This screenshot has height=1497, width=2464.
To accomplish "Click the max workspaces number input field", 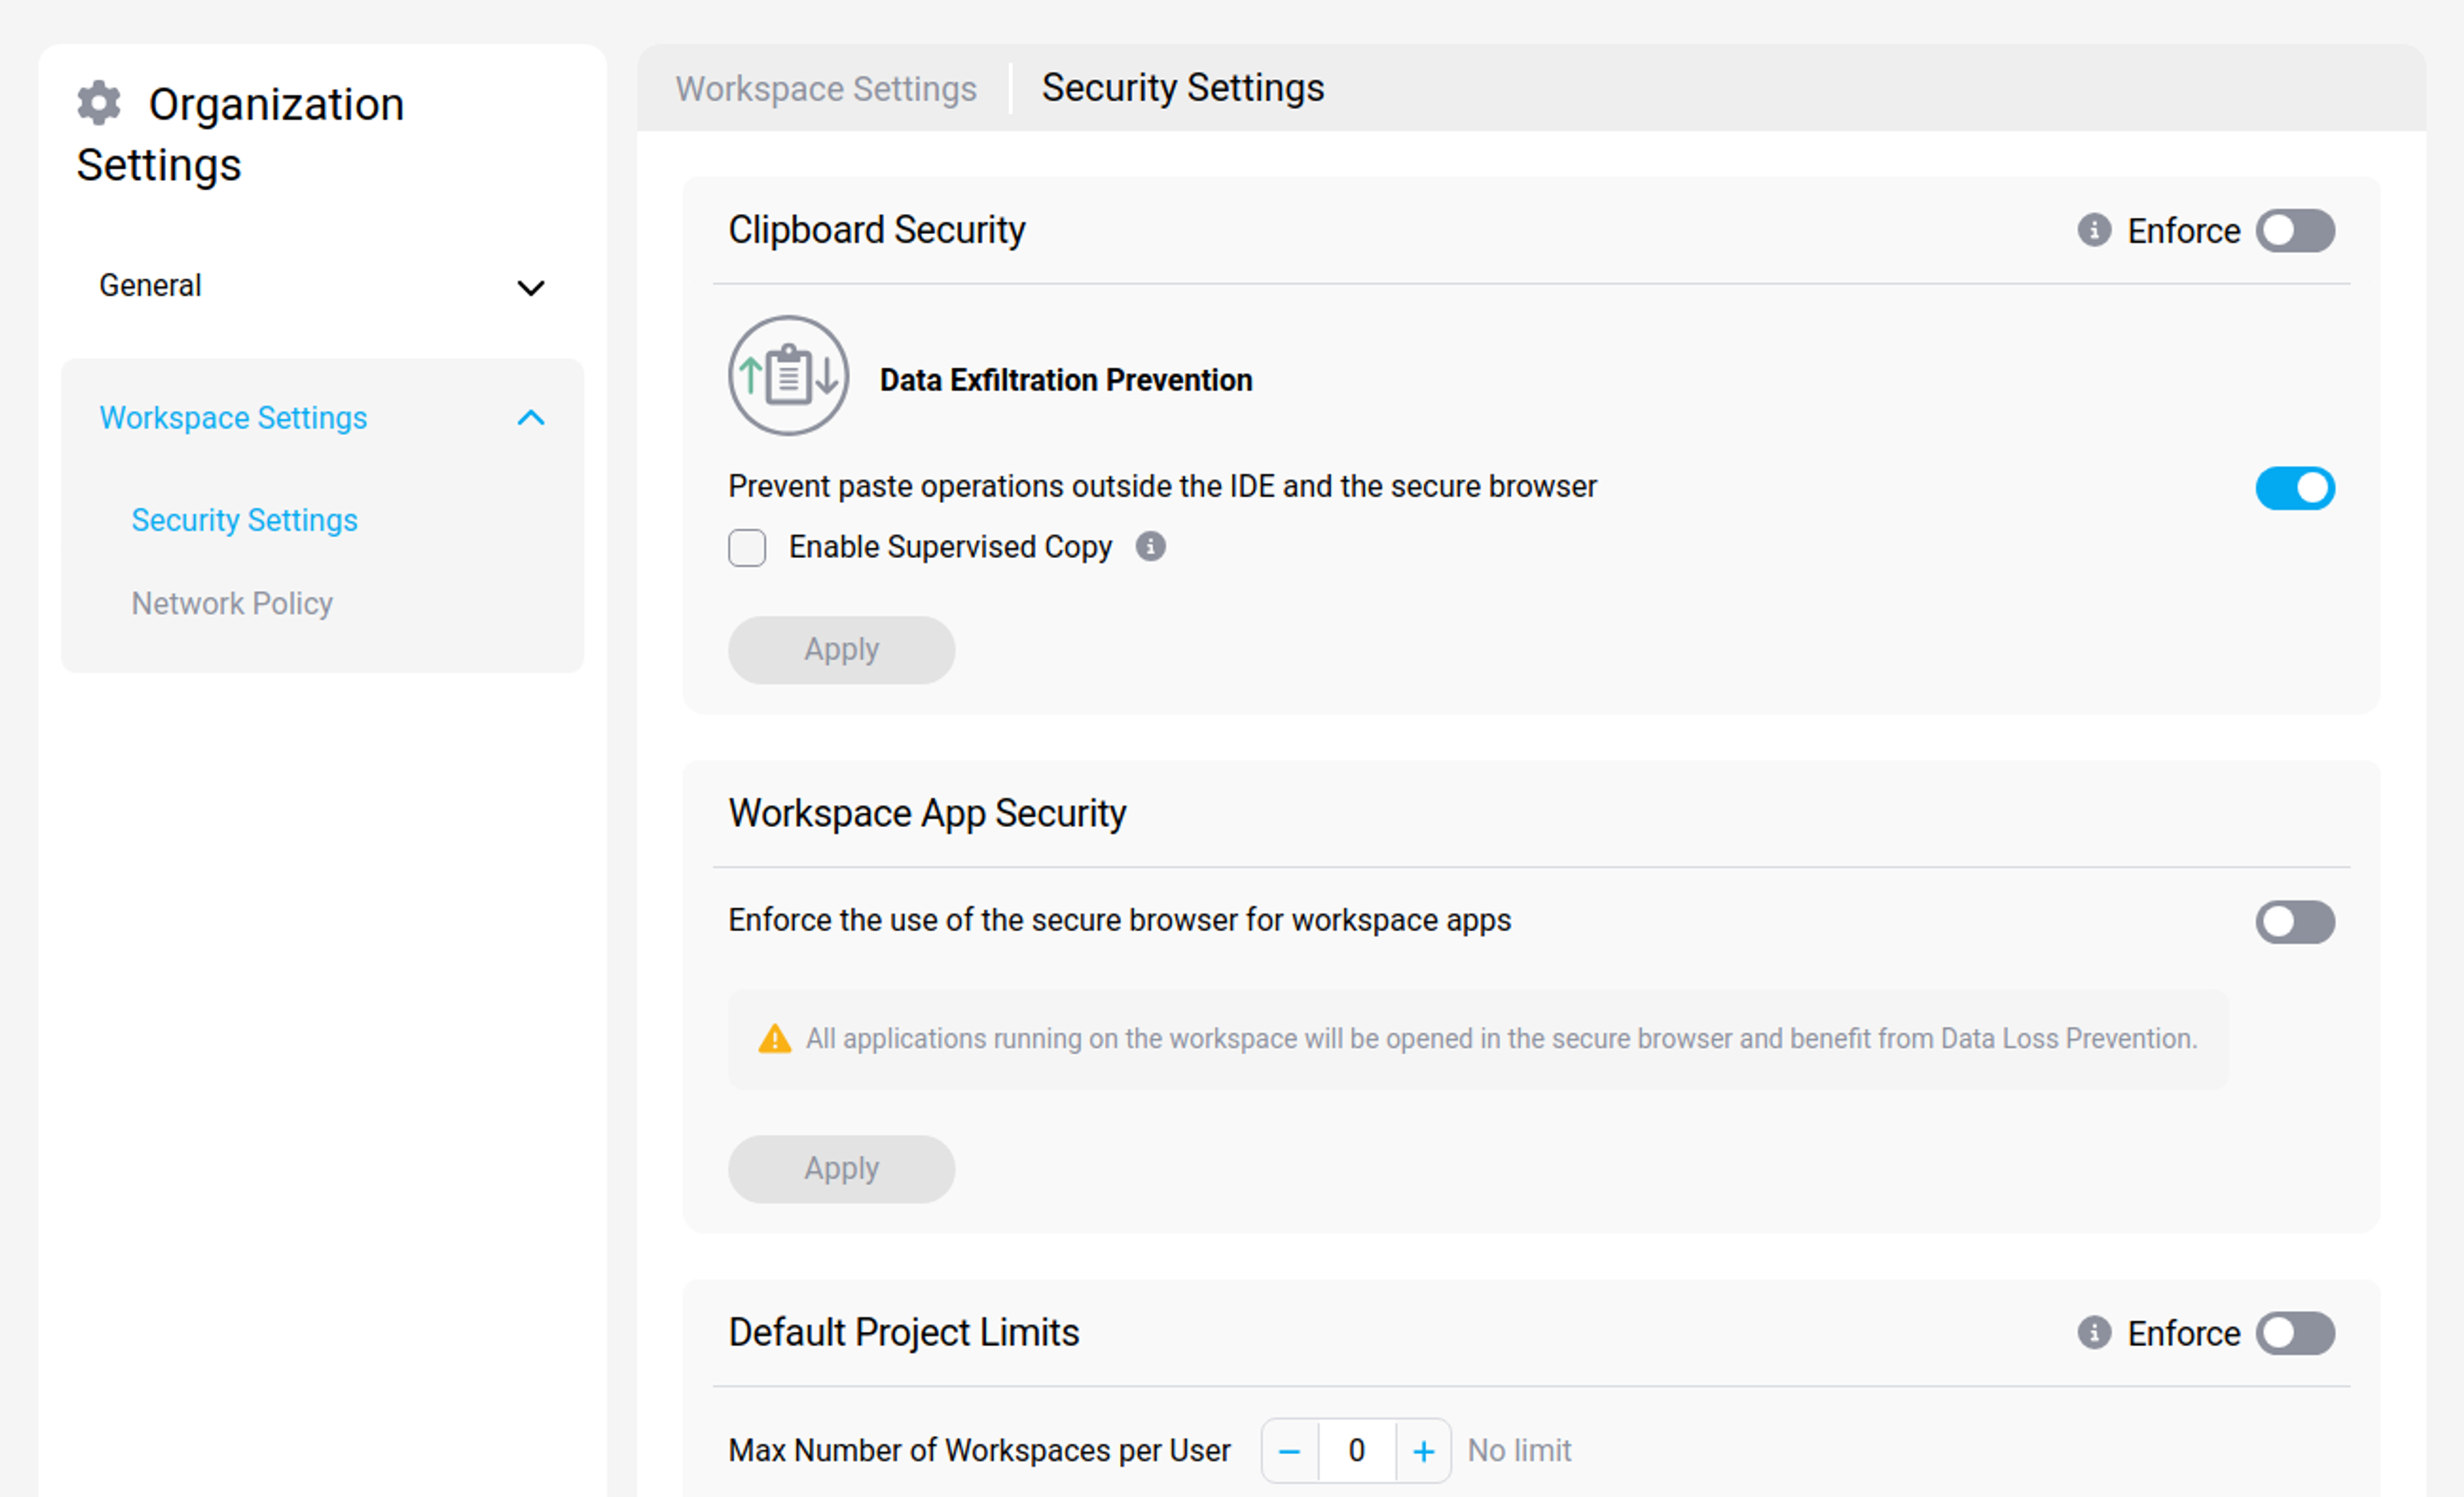I will [1356, 1451].
